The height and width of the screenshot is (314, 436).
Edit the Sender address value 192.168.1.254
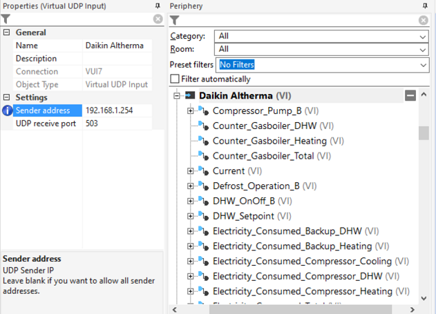tap(117, 110)
